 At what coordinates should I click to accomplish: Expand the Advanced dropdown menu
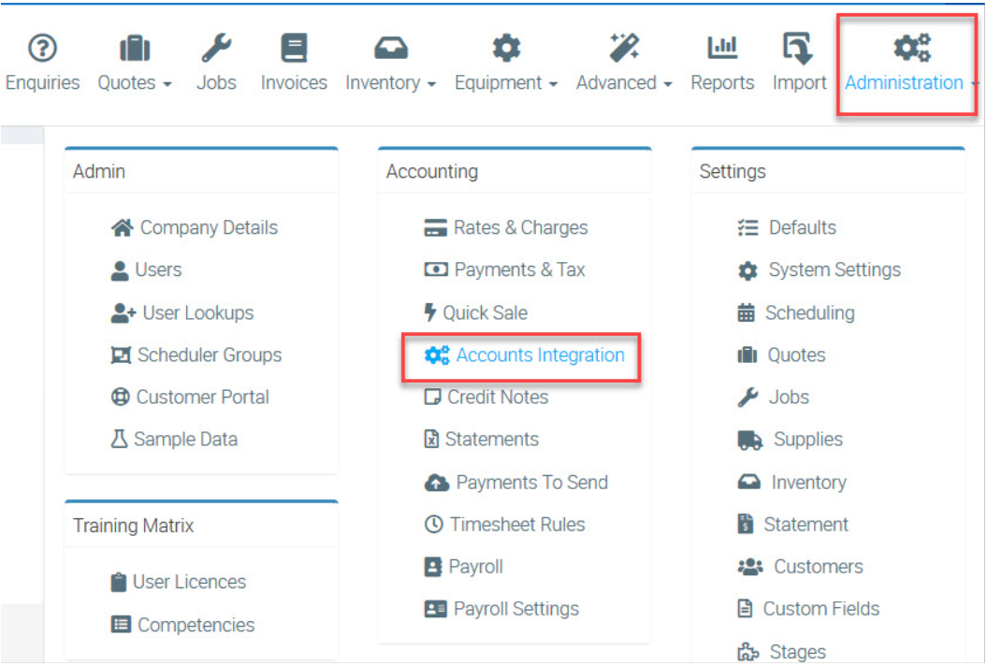tap(624, 82)
